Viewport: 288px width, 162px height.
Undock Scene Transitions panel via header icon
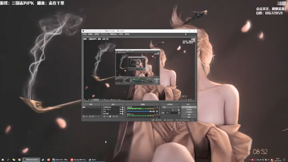(179, 104)
